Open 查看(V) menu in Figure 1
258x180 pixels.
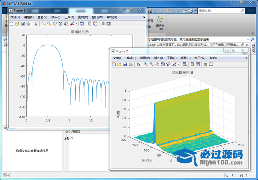[43, 17]
